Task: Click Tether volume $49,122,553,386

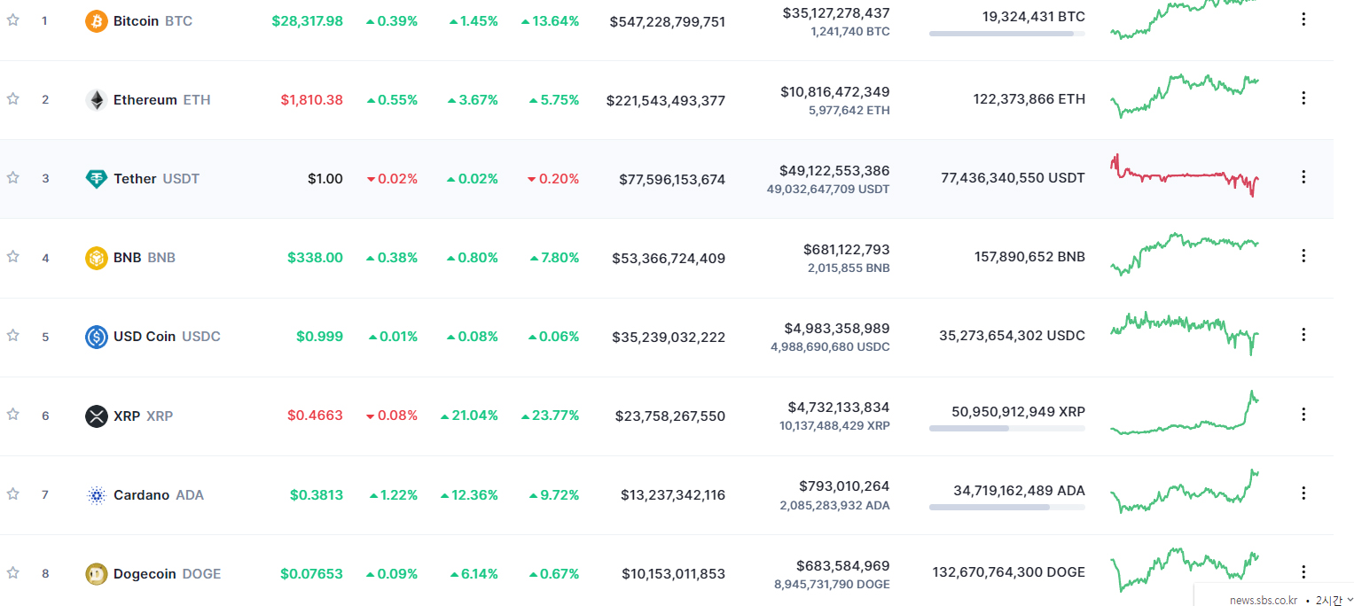Action: [834, 171]
